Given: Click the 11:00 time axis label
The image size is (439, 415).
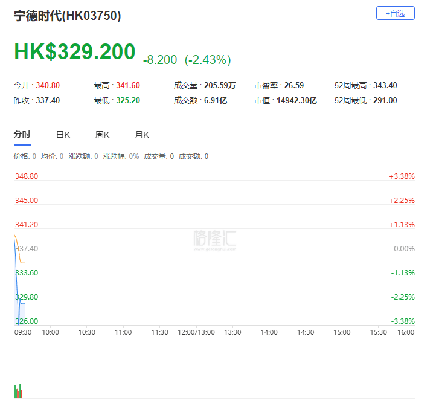Looking at the screenshot, I should click(123, 332).
